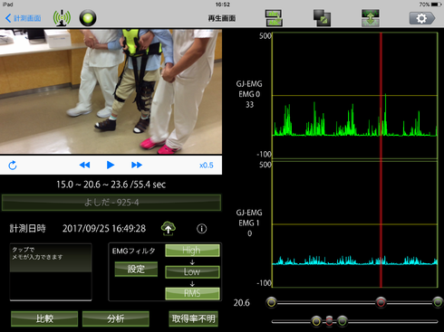This screenshot has width=444, height=332.
Task: Change playback speed x0.5
Action: pyautogui.click(x=207, y=166)
